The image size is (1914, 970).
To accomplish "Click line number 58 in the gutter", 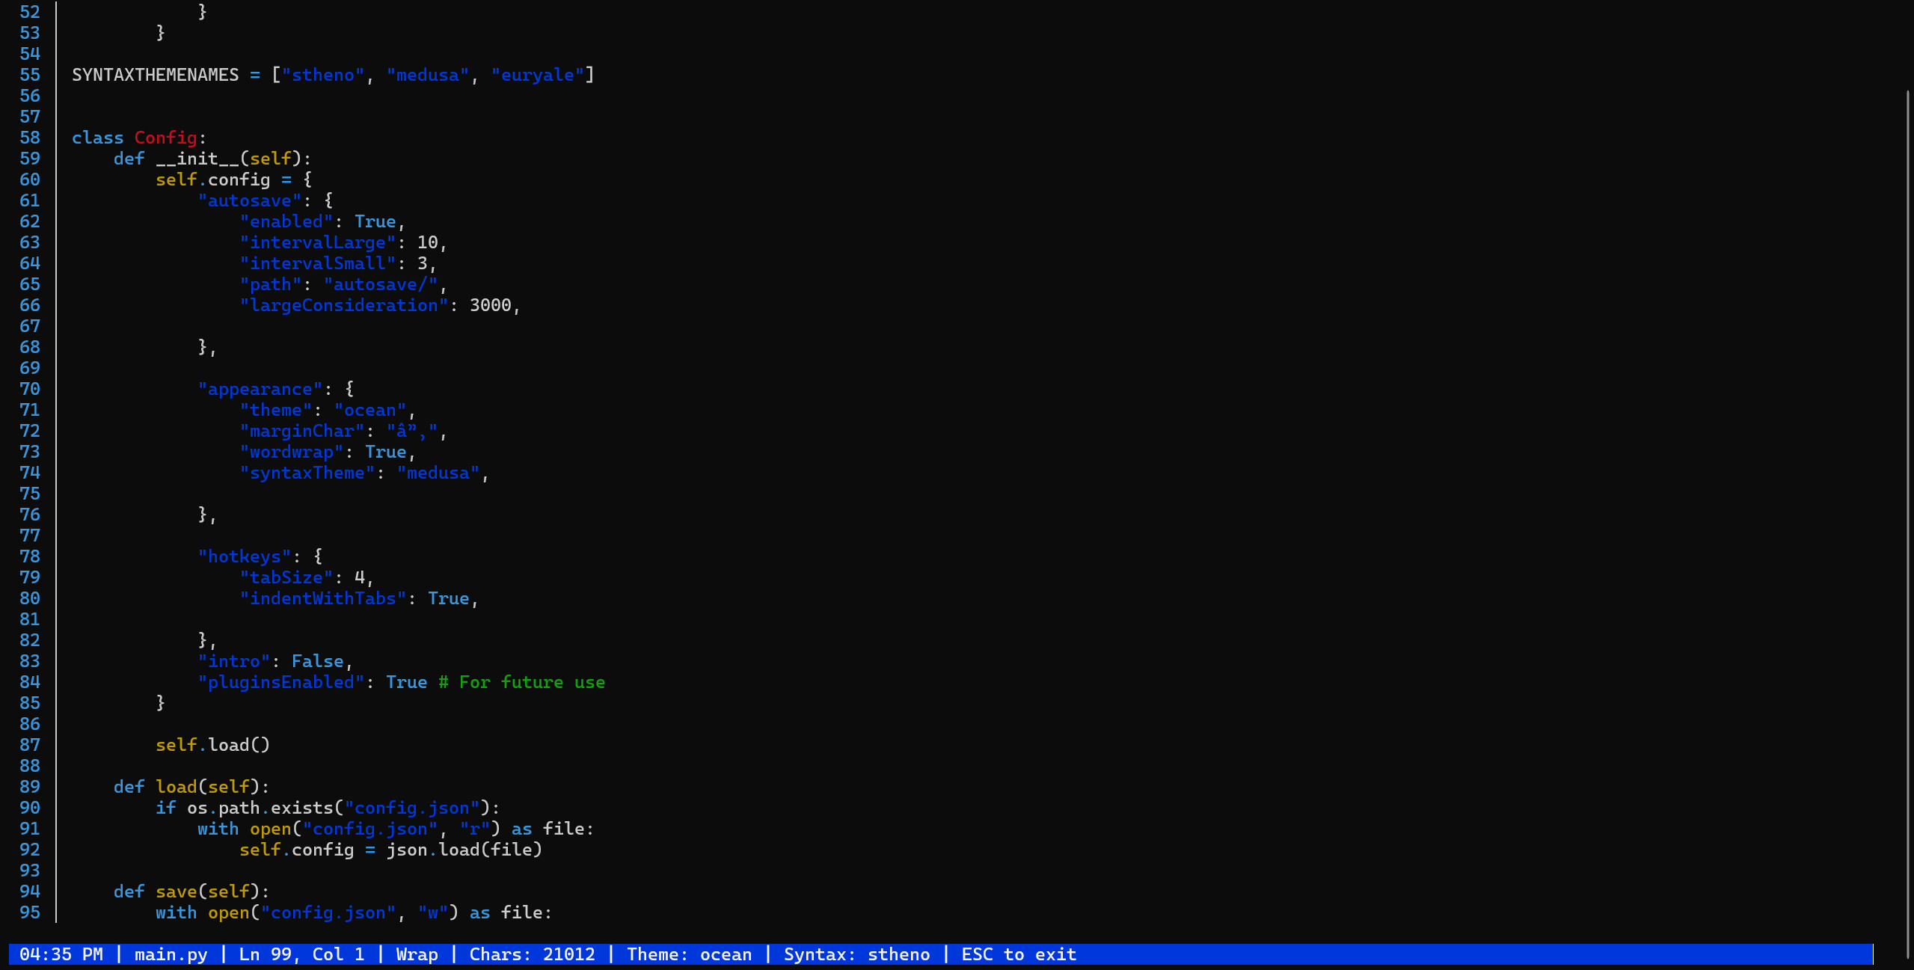I will point(30,138).
